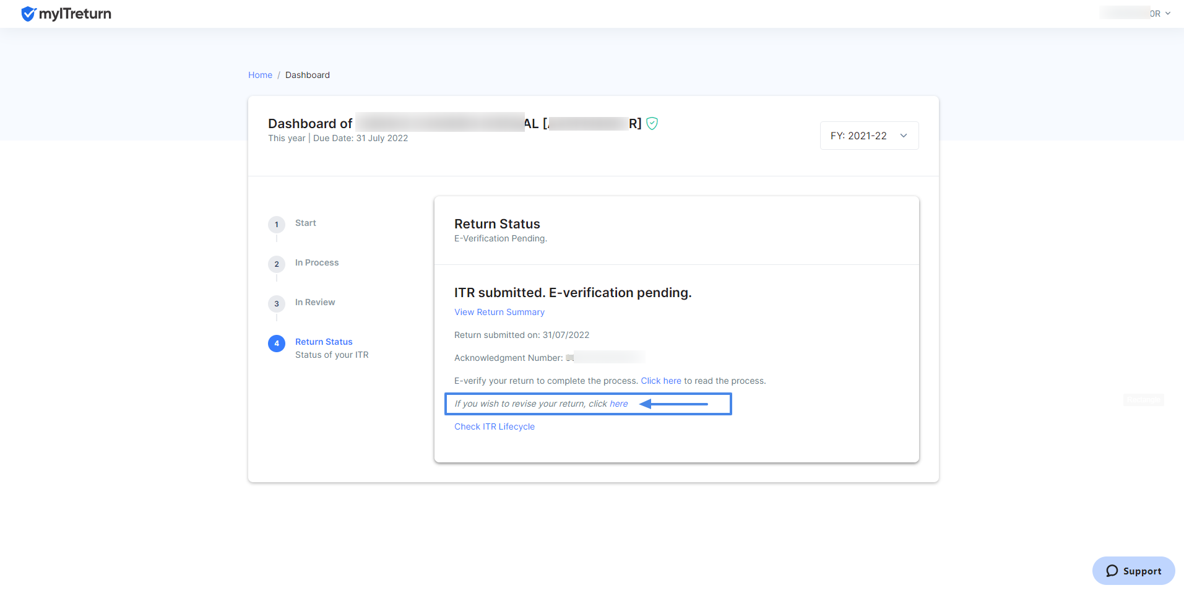Click the Dashboard breadcrumb text
This screenshot has height=593, width=1184.
308,75
